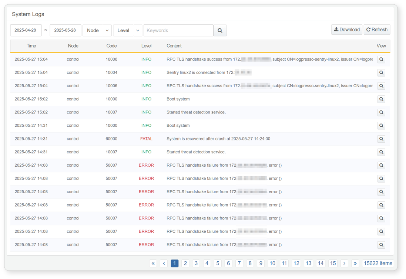Viewport: 406px width, 279px height.
Task: Click the Node column header
Action: coord(73,46)
